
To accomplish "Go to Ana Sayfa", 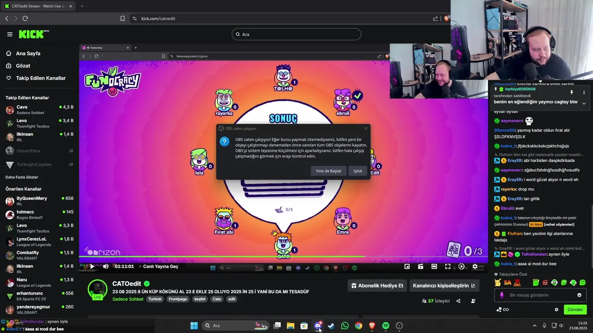I will pos(28,53).
